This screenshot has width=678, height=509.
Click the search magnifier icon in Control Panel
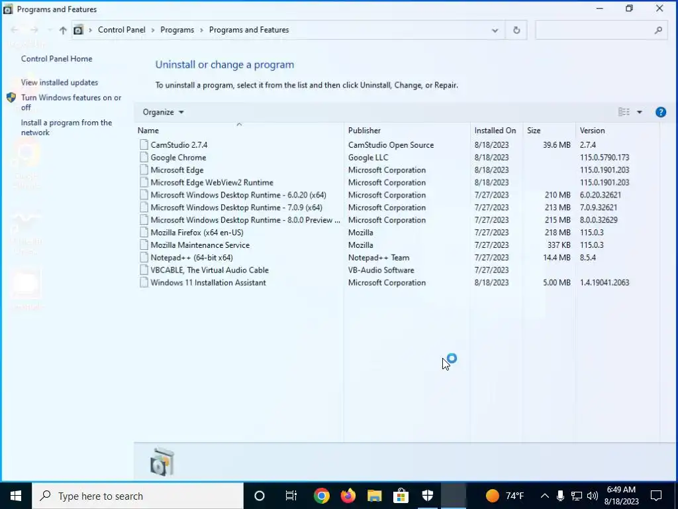coord(658,30)
